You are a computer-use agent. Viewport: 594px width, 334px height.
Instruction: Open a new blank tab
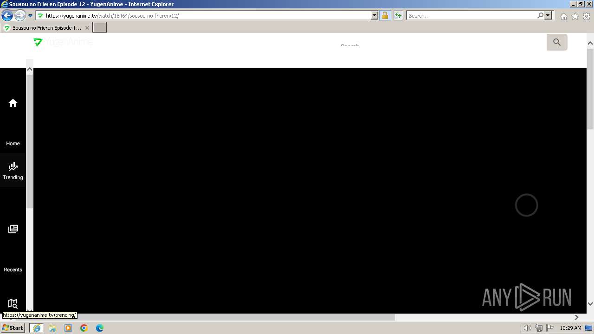pos(100,28)
